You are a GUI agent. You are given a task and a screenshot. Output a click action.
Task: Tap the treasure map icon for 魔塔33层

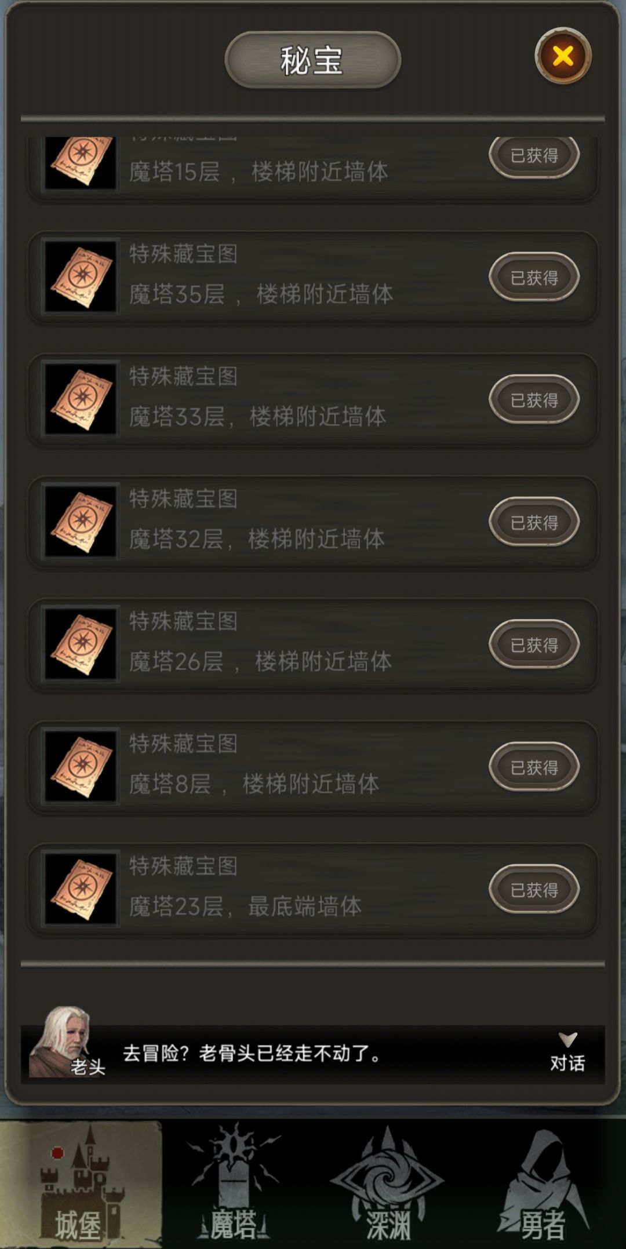pyautogui.click(x=81, y=399)
